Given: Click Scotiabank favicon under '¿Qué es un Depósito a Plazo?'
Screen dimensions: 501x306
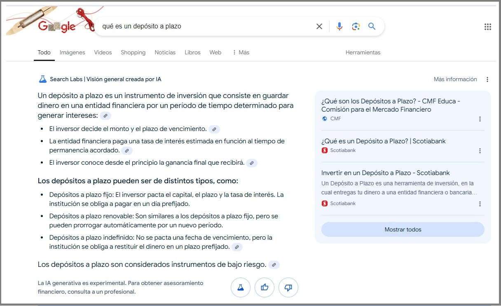Looking at the screenshot, I should click(325, 150).
